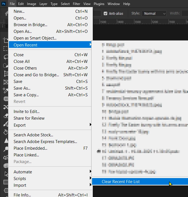188x197 pixels.
Task: Select the Rectangular Marquee tool
Action: point(6,48)
